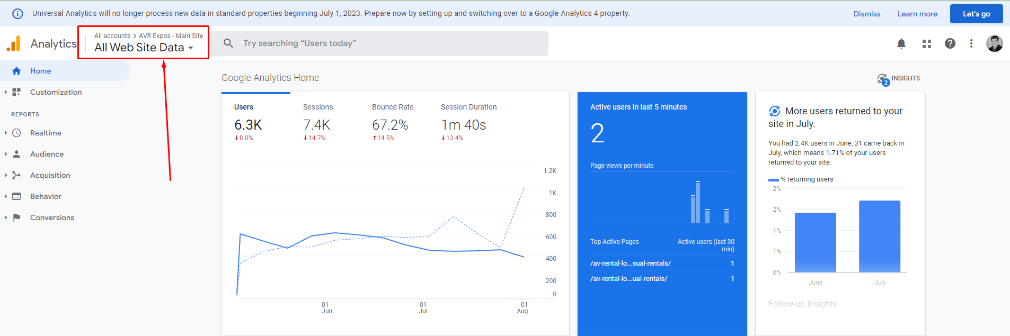Click the 'Active users in last 5 minutes' title
This screenshot has width=1010, height=336.
(639, 107)
